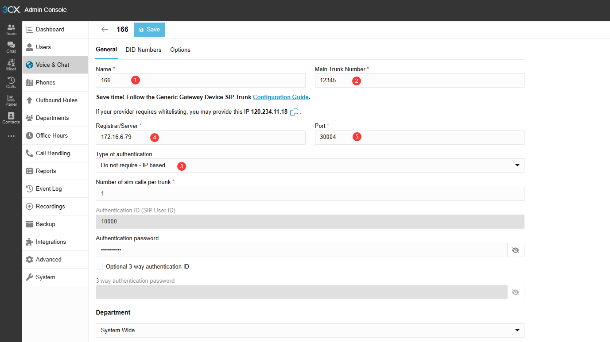This screenshot has width=610, height=342.
Task: Open Reports in the sidebar
Action: click(55, 171)
